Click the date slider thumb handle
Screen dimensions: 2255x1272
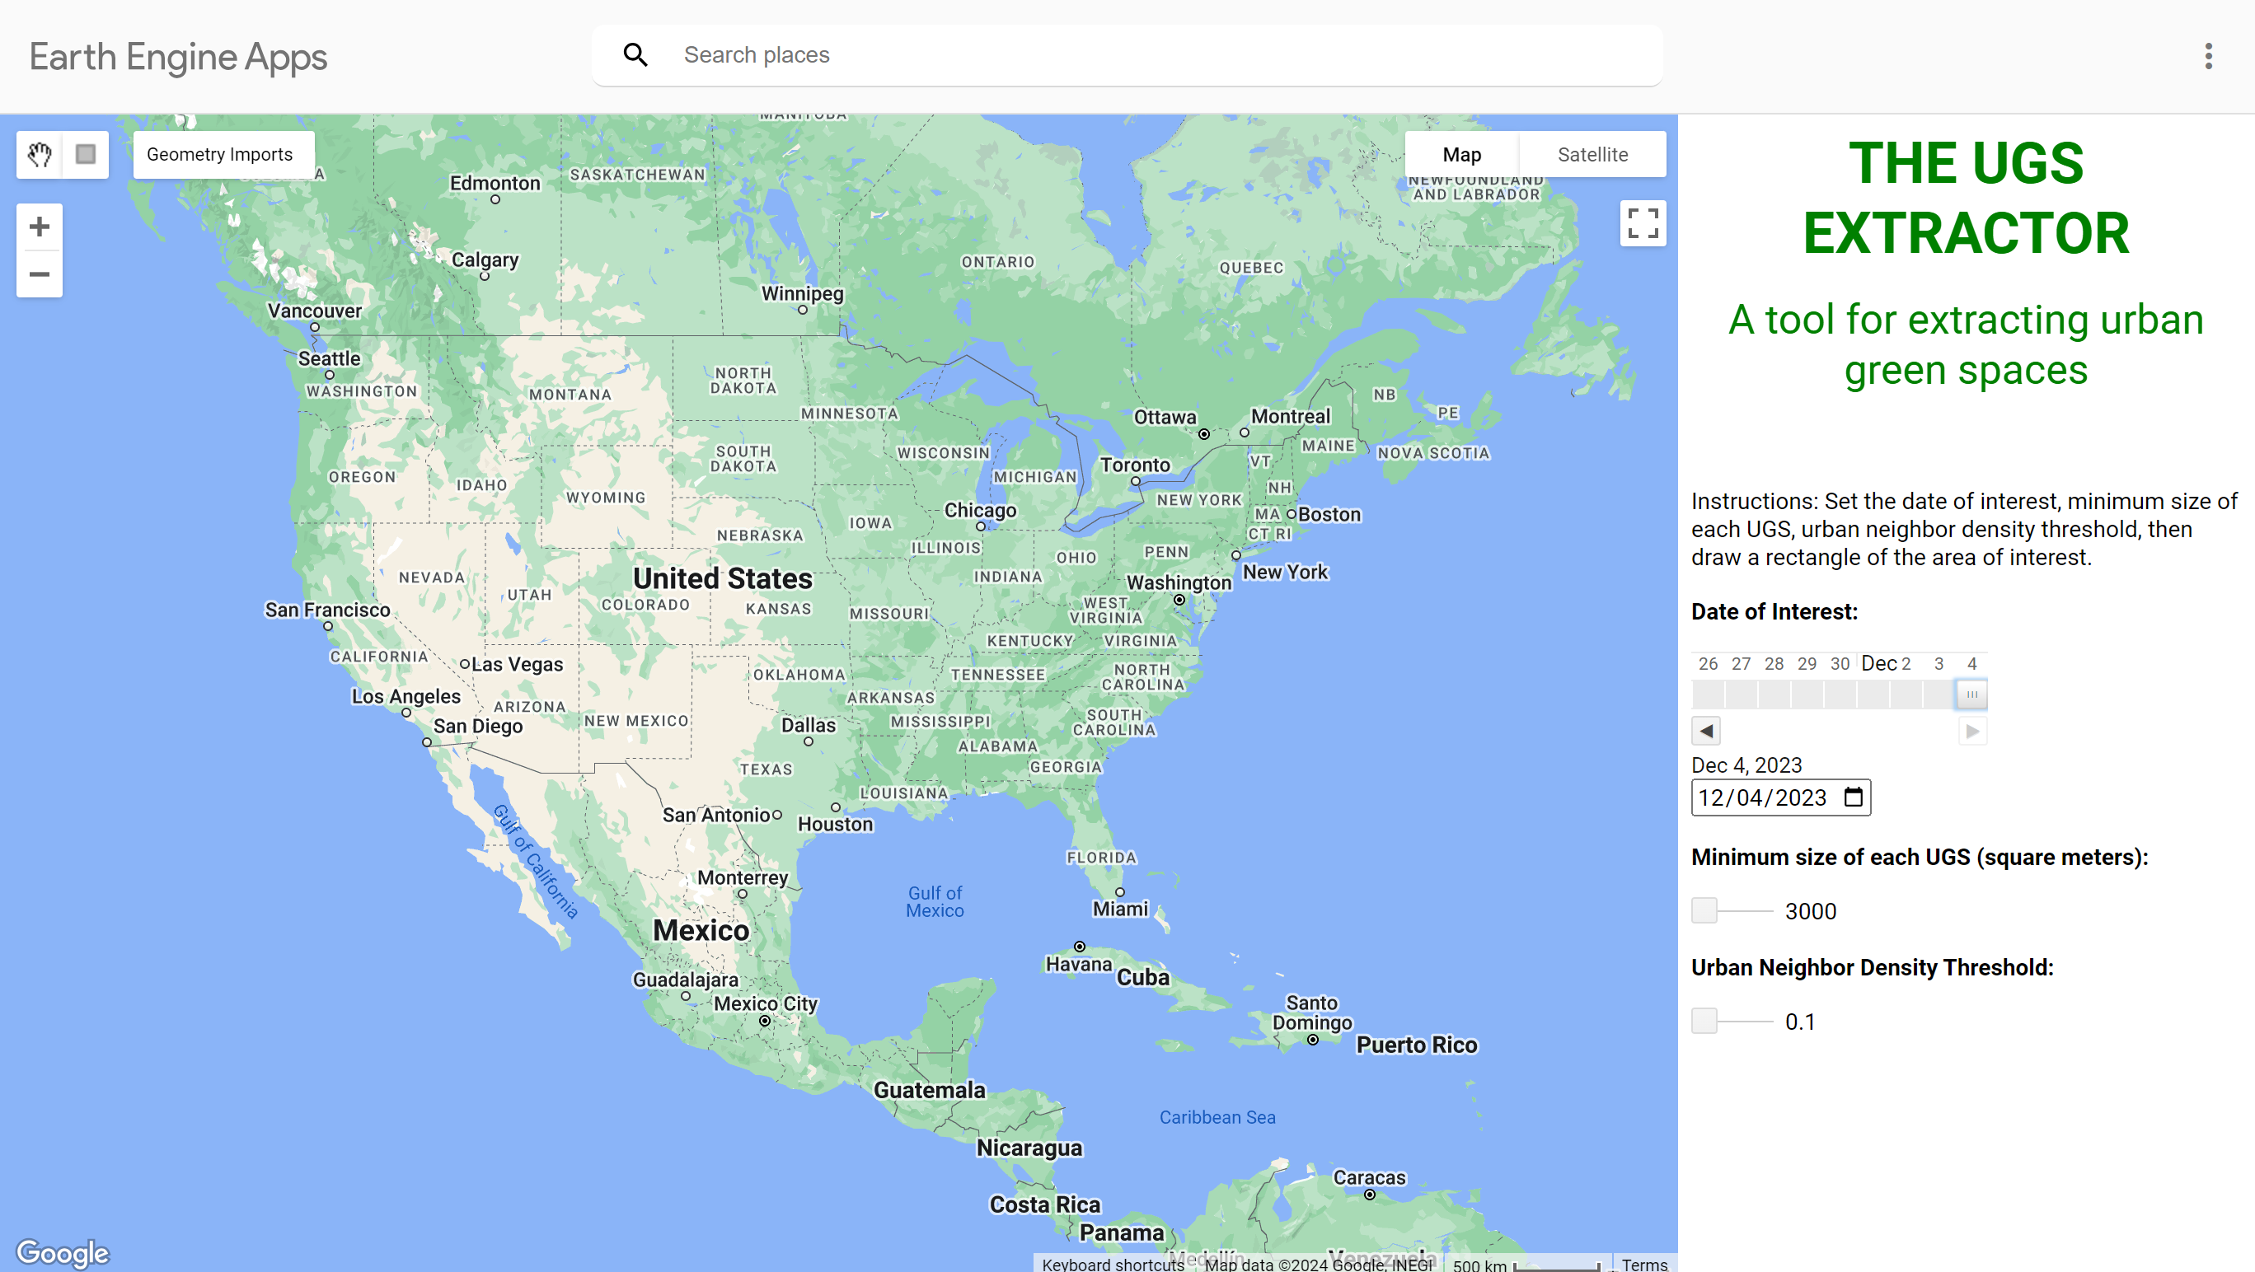pos(1971,694)
